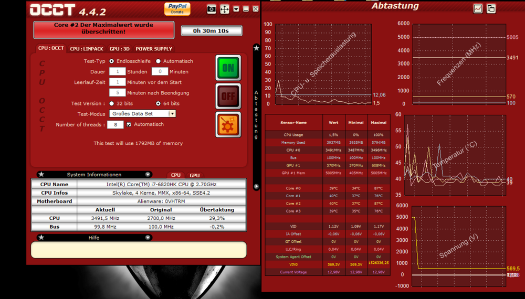This screenshot has height=299, width=525.
Task: Collapse the Hilfe section arrow
Action: click(148, 238)
